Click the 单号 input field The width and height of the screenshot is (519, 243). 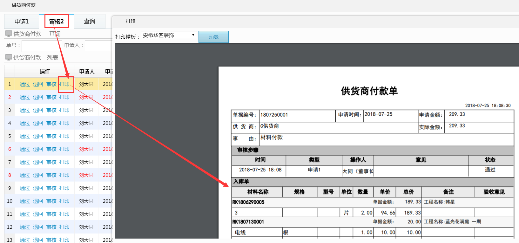coord(41,46)
